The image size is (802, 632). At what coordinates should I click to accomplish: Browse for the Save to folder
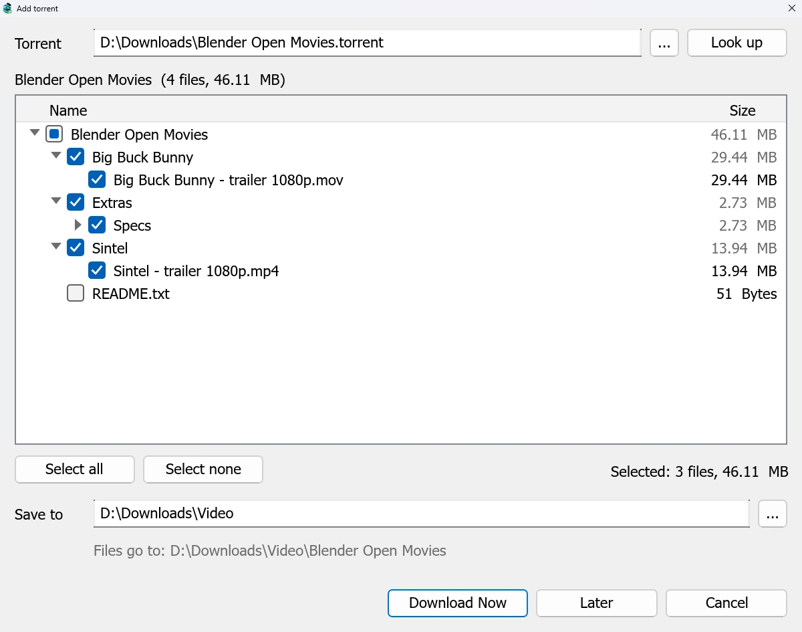[x=773, y=514]
